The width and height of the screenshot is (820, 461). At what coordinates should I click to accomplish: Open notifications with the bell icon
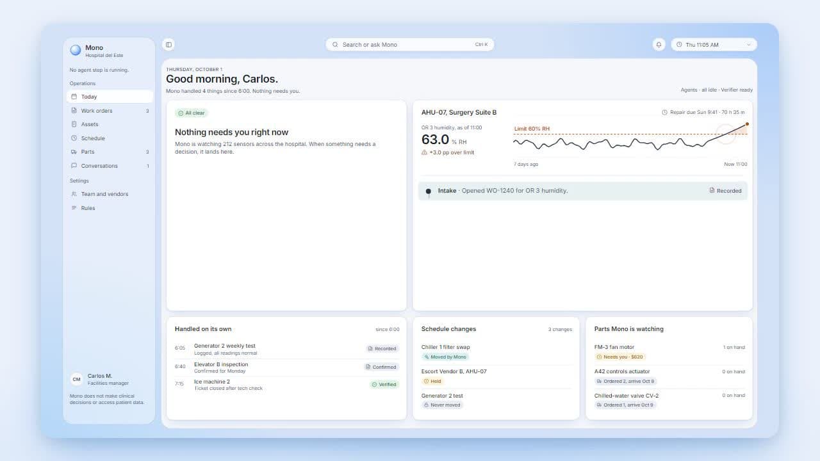pyautogui.click(x=659, y=45)
